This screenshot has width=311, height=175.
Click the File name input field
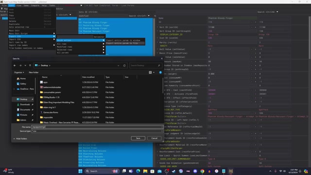pos(97,127)
